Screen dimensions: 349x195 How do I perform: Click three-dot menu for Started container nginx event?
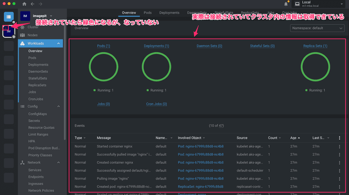[x=339, y=146]
